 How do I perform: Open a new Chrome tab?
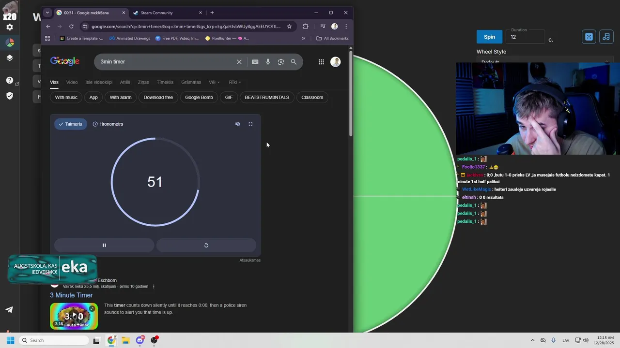click(x=212, y=13)
